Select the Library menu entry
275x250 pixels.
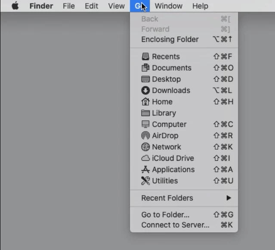click(x=184, y=113)
